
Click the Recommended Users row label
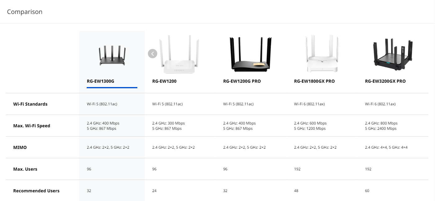click(36, 191)
